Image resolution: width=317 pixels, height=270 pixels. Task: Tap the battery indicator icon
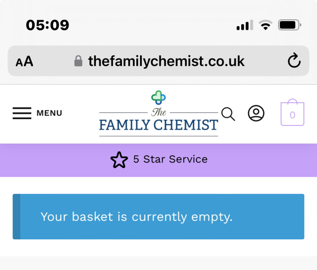pos(289,25)
